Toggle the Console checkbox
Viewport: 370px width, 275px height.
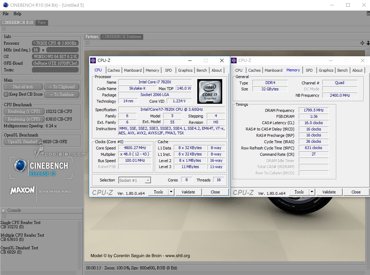pyautogui.click(x=4, y=210)
